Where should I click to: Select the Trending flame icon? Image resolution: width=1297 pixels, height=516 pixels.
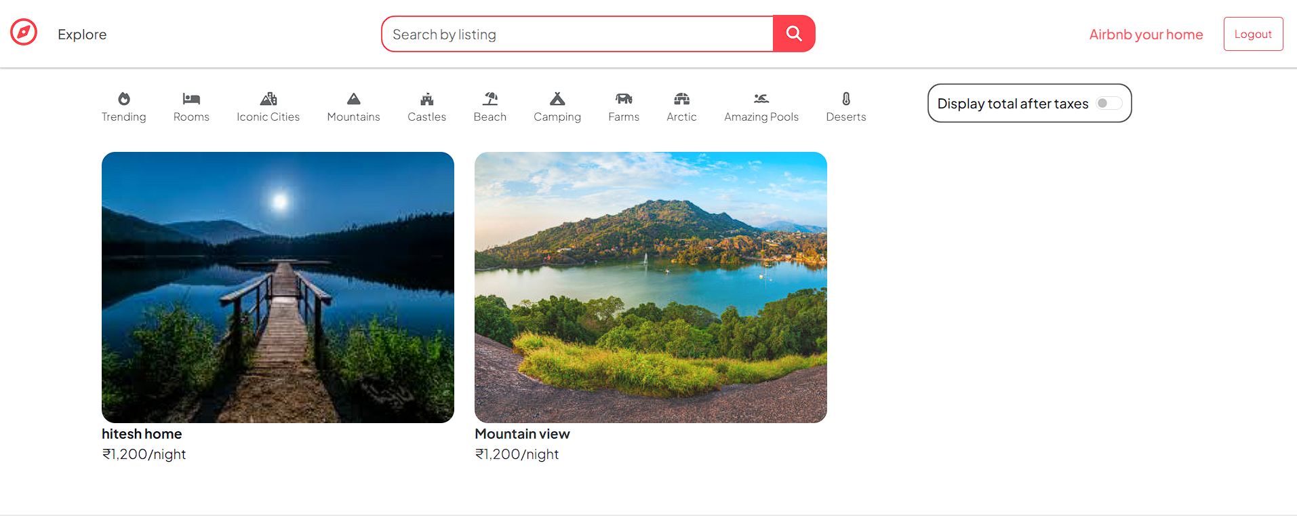coord(124,99)
